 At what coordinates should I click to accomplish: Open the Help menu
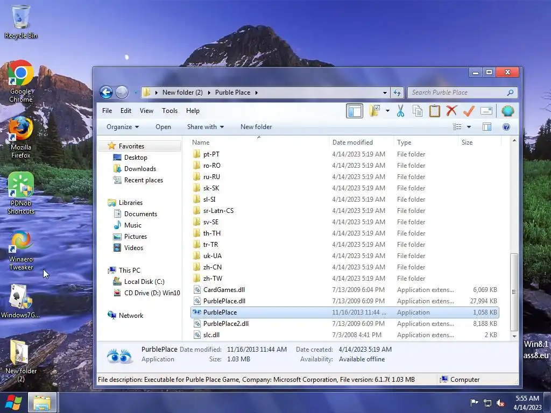coord(193,111)
